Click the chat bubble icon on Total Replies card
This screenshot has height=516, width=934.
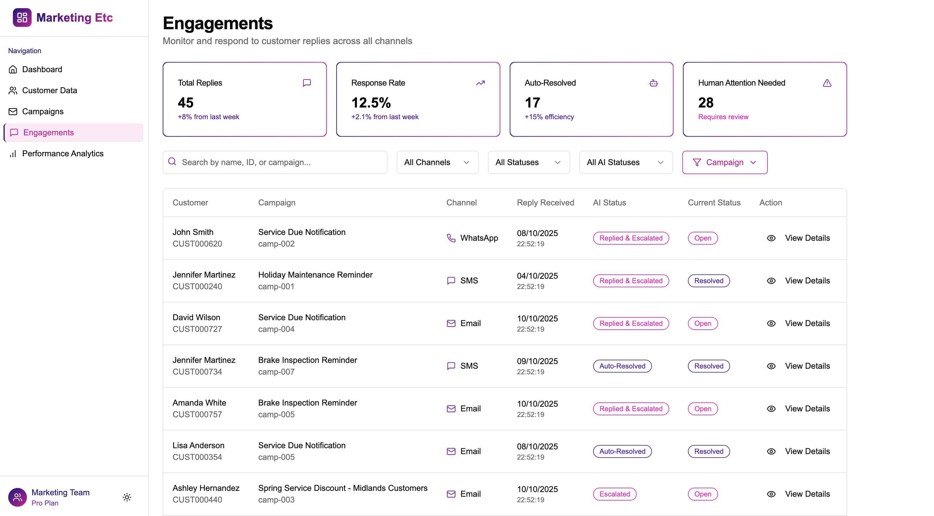point(307,83)
